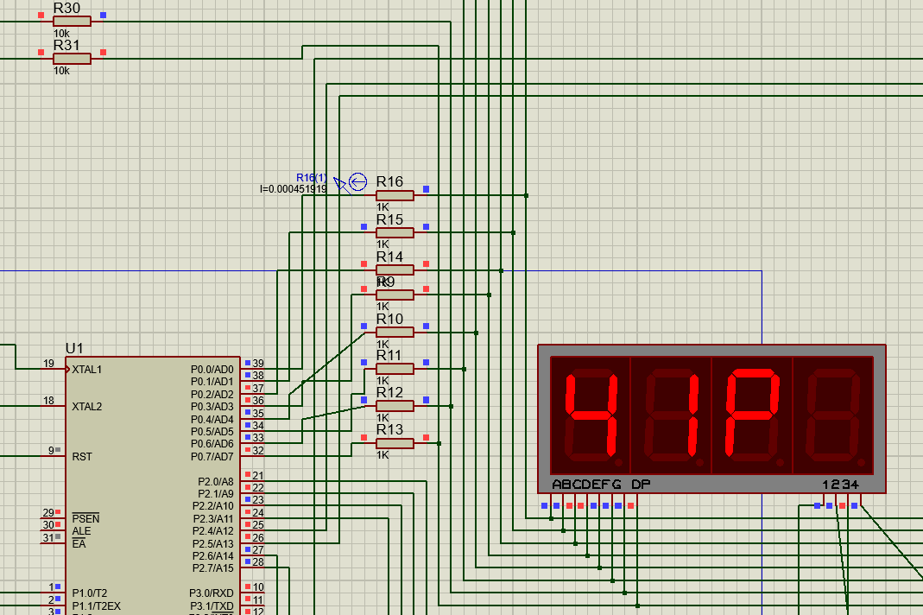Click the XTAL2 pin label
This screenshot has height=615, width=923.
(86, 407)
